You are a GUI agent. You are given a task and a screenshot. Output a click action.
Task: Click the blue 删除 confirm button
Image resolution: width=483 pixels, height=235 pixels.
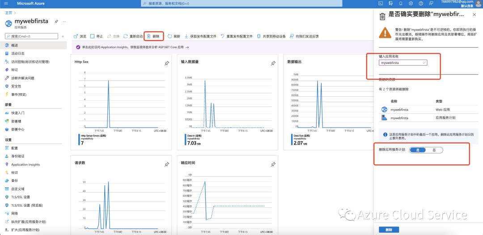389,230
